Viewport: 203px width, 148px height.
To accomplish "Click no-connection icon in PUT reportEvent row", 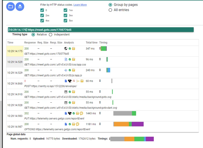I will [70, 113].
